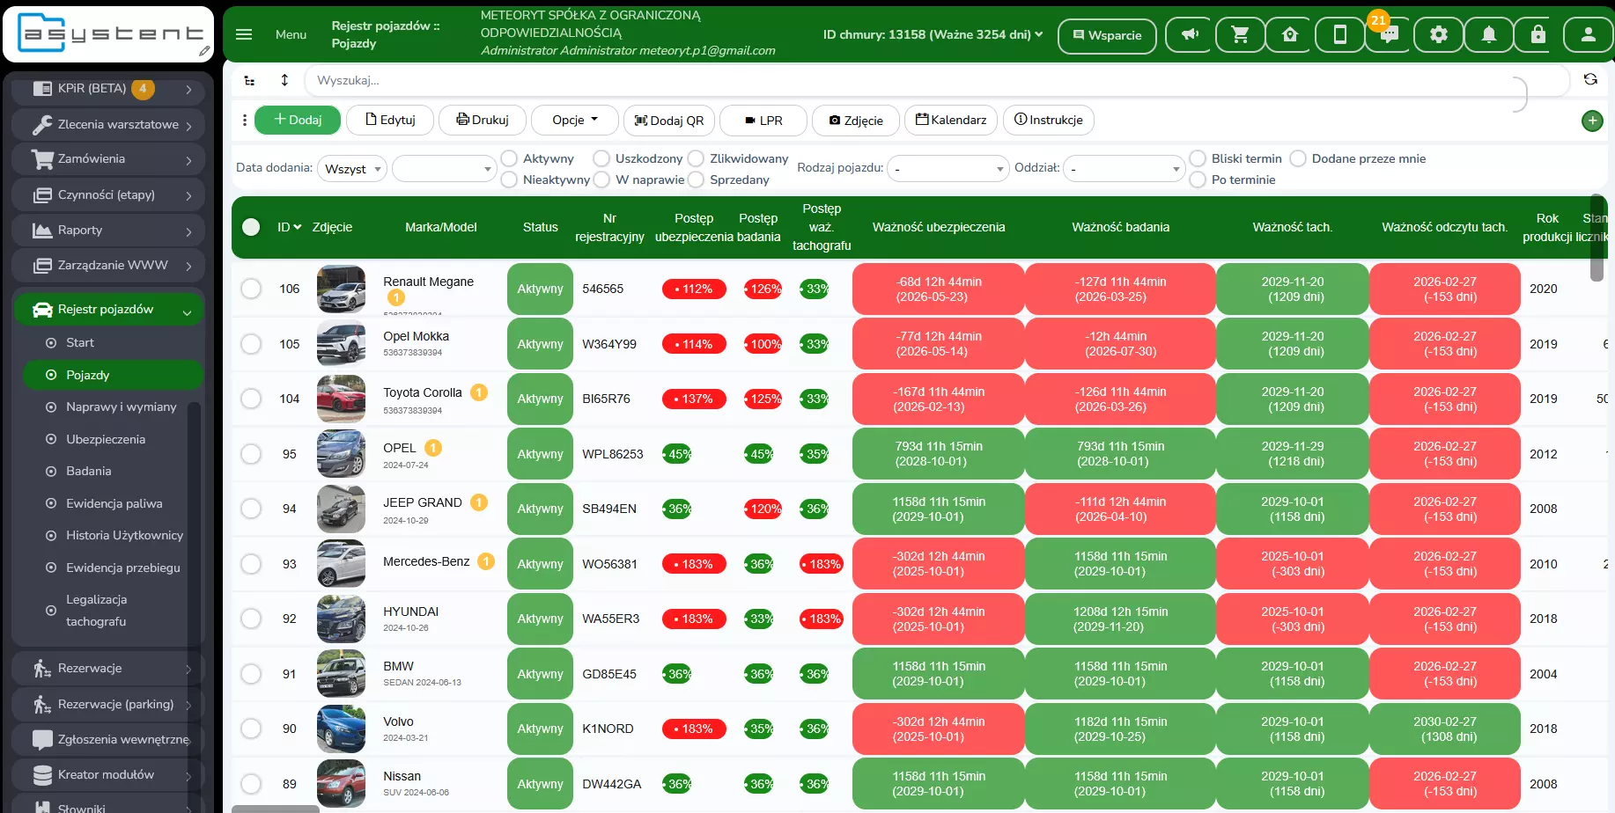This screenshot has width=1615, height=813.
Task: Open the Opel Mokka vehicle photo thumbnail
Action: 341,343
